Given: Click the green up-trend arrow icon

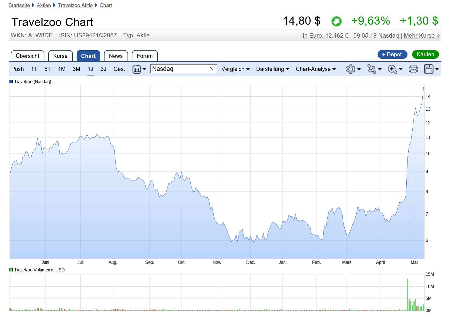Looking at the screenshot, I should coord(337,21).
